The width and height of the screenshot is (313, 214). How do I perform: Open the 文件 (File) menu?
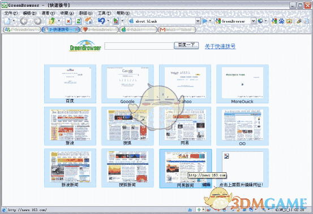tap(11, 13)
